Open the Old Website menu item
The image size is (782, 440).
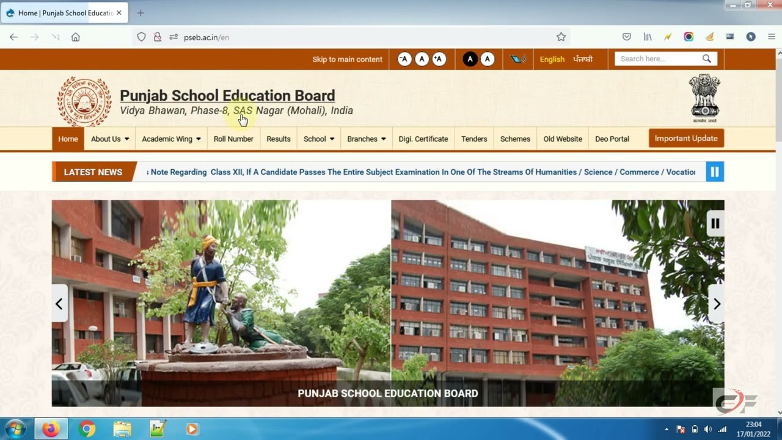pyautogui.click(x=563, y=139)
